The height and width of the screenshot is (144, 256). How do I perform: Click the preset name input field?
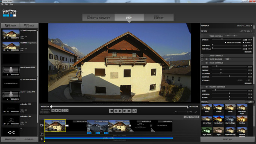227,102
